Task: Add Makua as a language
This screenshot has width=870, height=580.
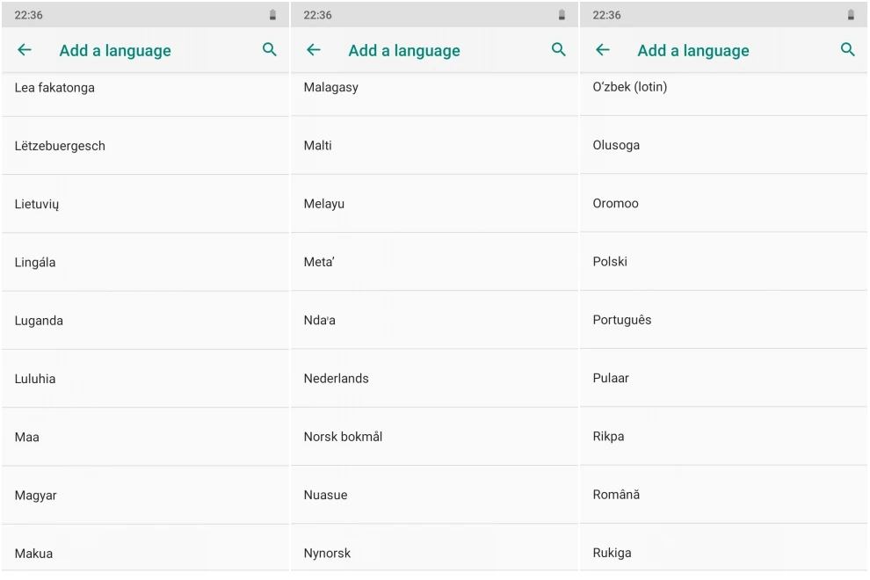Action: coord(145,547)
